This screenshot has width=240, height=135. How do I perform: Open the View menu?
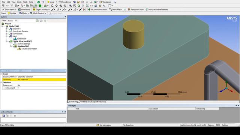(x=13, y=2)
